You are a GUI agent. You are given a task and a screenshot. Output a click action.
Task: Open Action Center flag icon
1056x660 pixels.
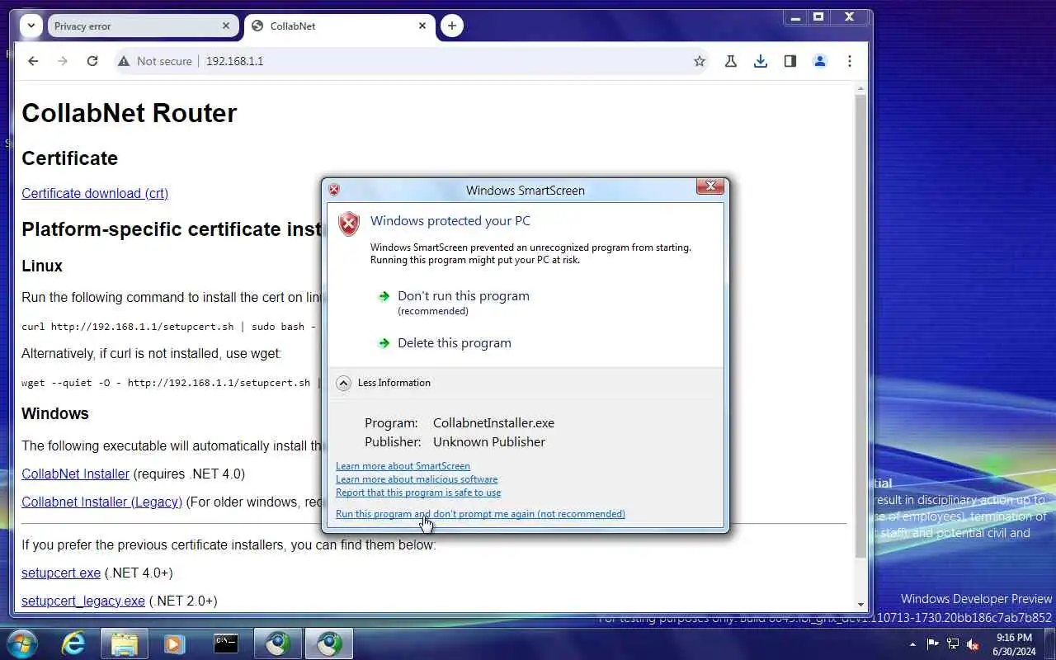[933, 644]
